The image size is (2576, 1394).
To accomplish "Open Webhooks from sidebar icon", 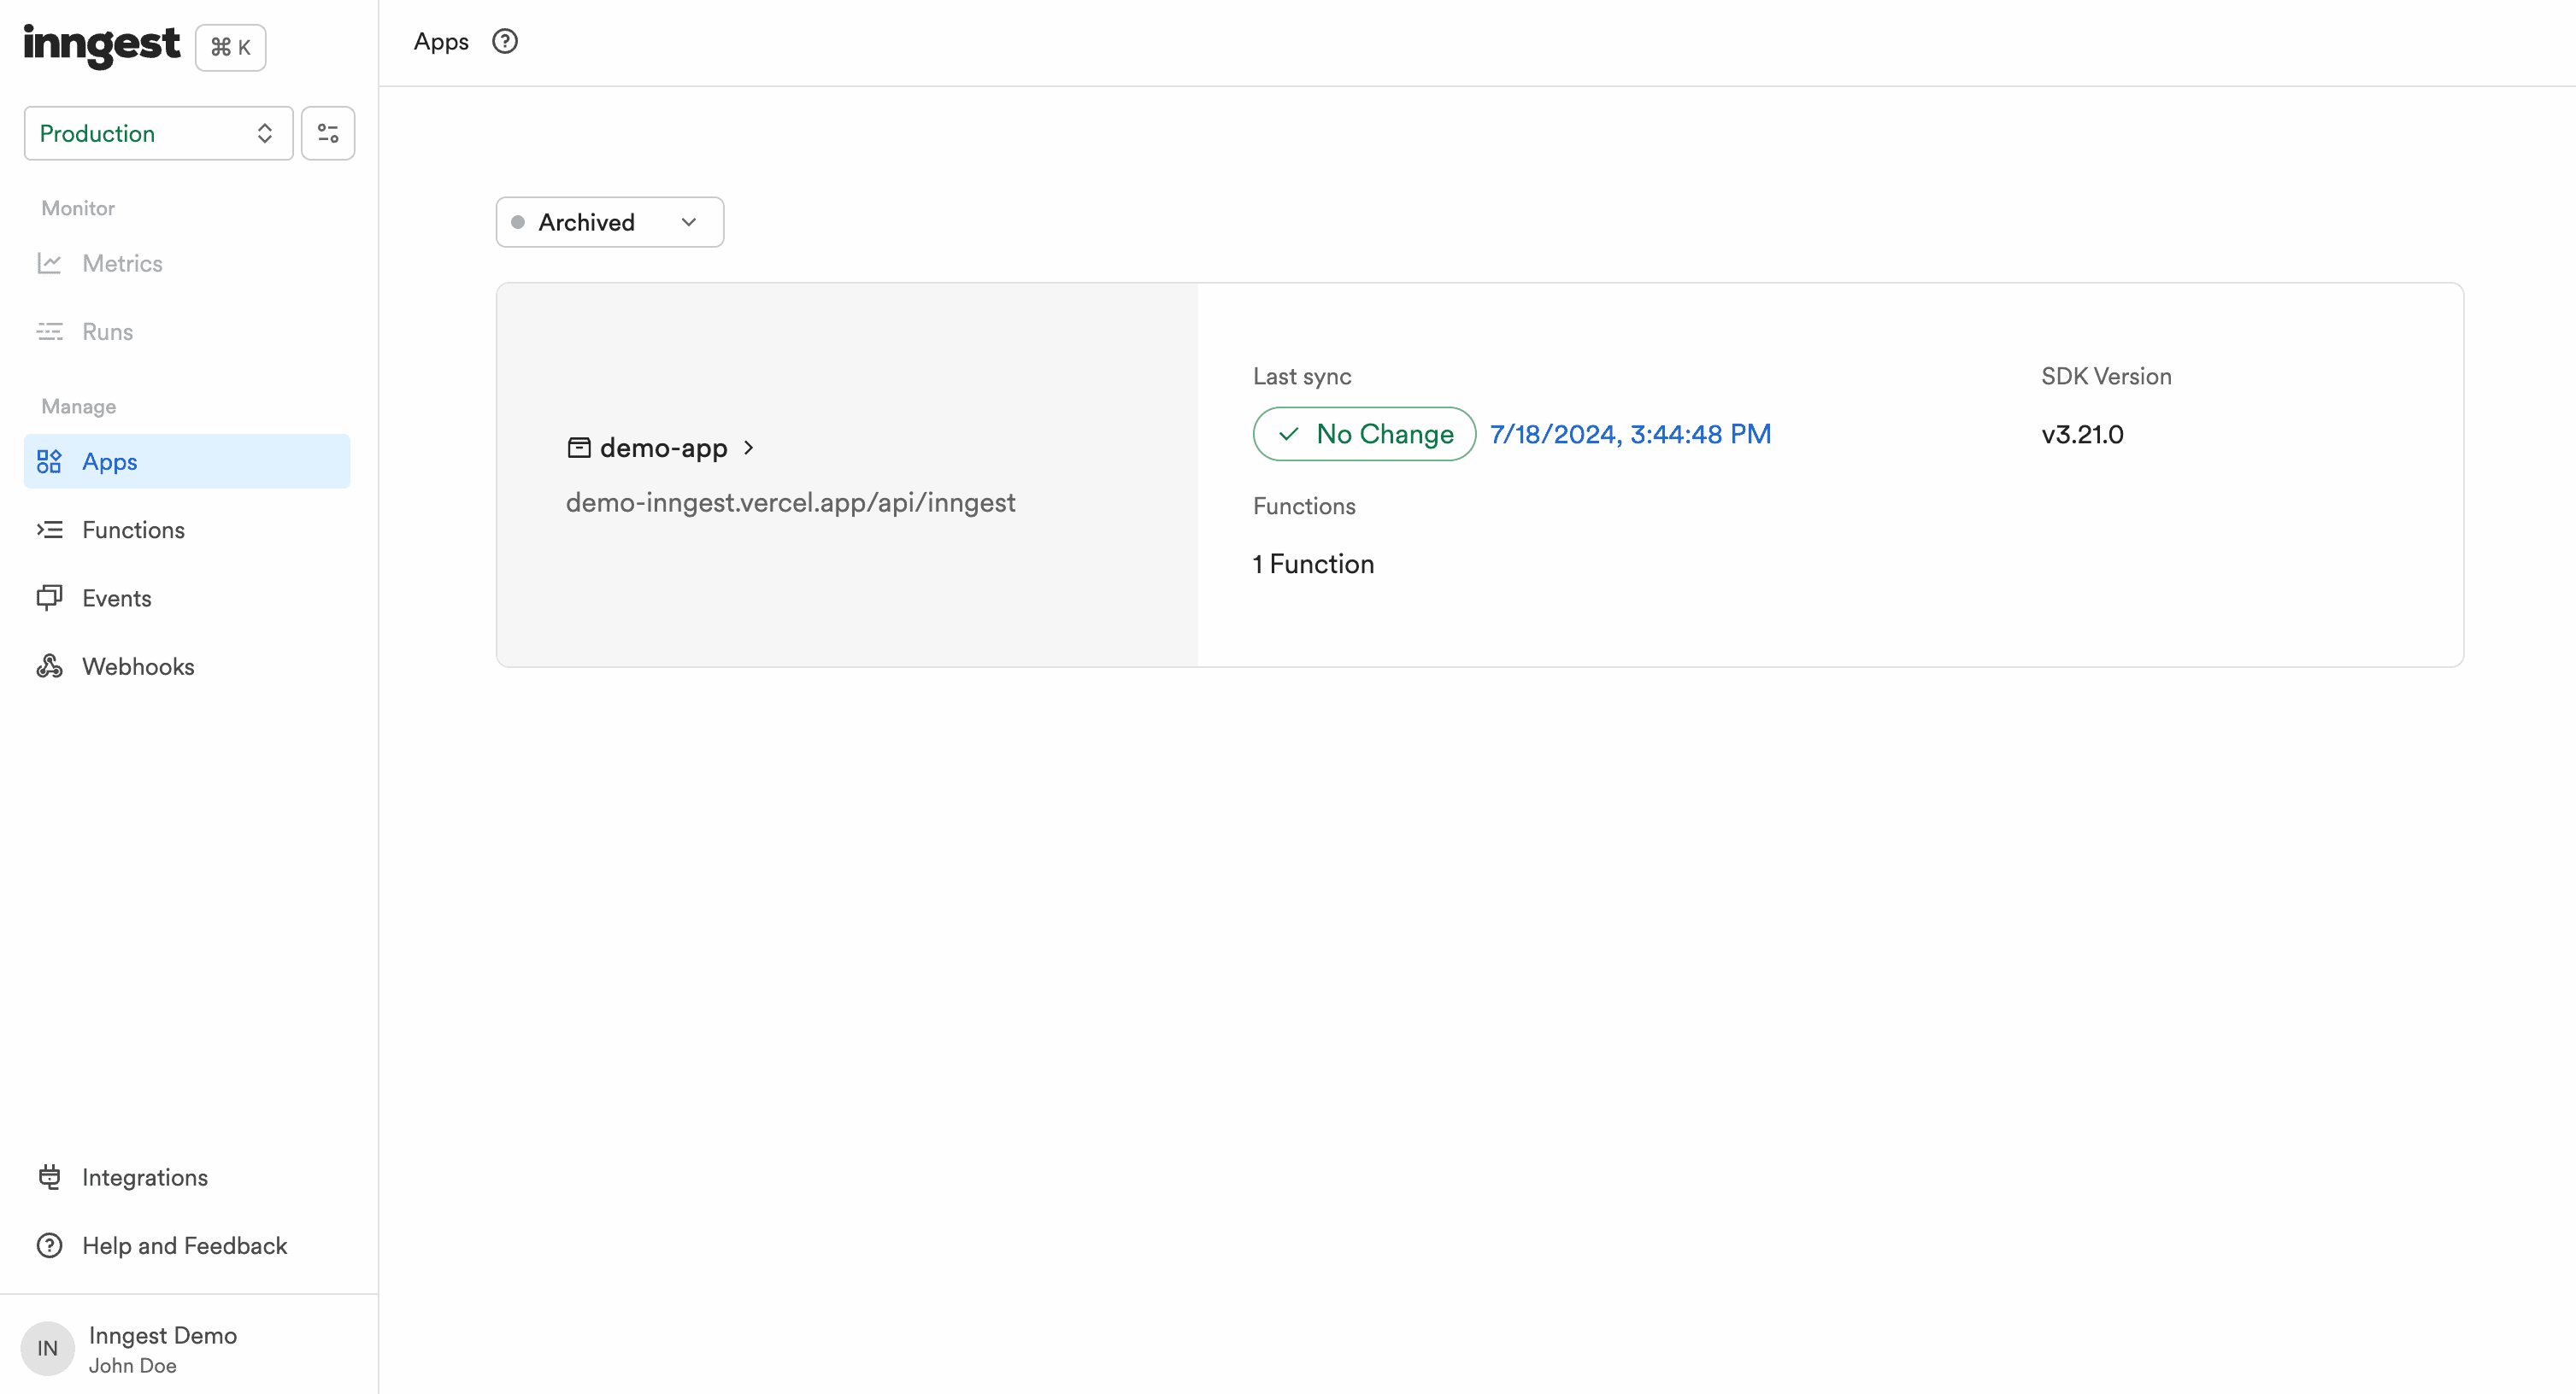I will 50,666.
